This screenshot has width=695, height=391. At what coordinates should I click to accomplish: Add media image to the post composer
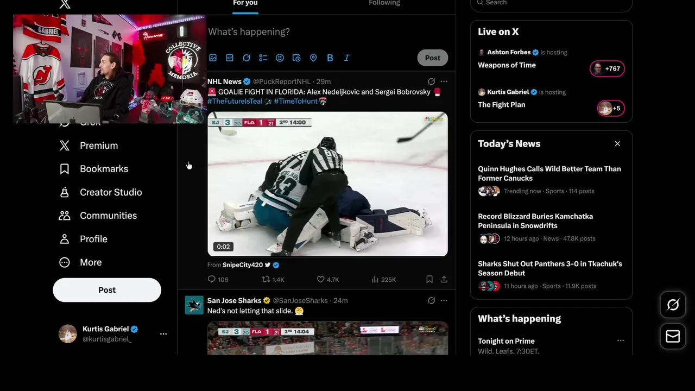click(213, 58)
